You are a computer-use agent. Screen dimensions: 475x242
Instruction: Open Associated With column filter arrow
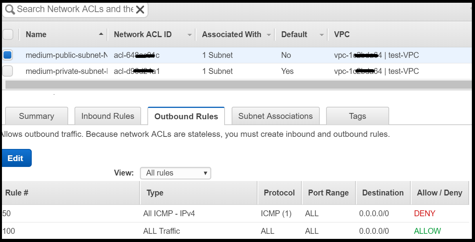pyautogui.click(x=269, y=35)
